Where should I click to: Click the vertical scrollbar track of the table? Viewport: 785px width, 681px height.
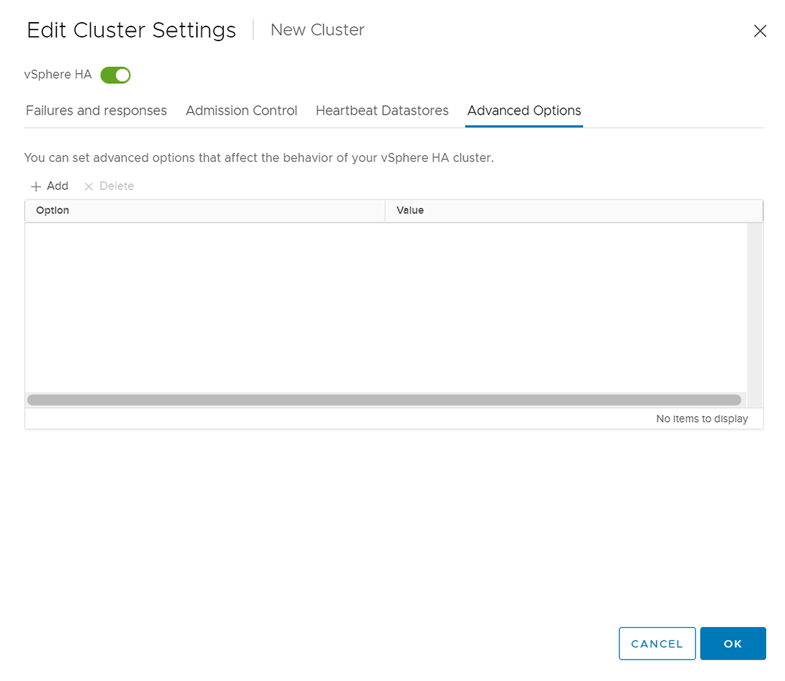(x=755, y=315)
